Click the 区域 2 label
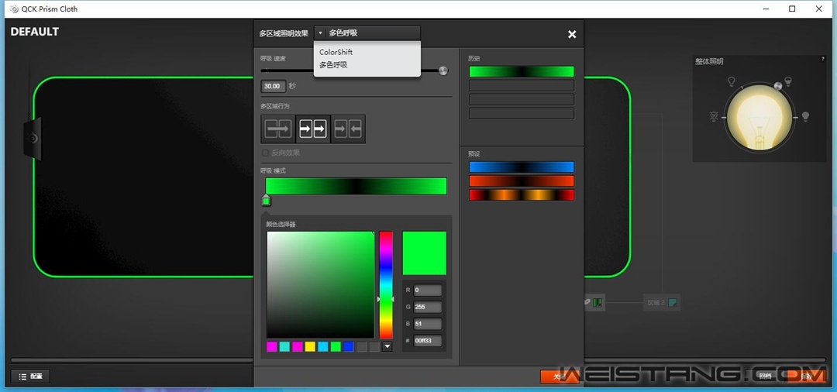The width and height of the screenshot is (837, 392). coord(656,303)
